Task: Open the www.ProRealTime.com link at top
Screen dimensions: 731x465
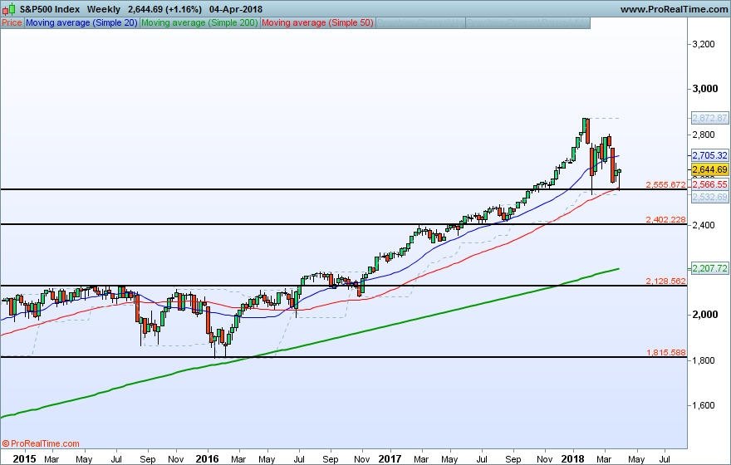Action: click(674, 9)
